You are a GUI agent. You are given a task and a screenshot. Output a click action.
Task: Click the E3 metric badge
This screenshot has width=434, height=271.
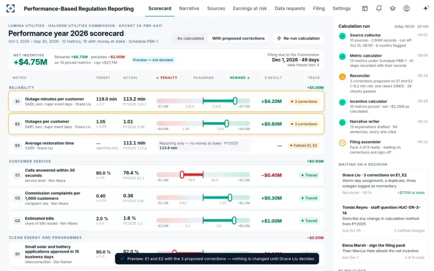click(x=17, y=146)
